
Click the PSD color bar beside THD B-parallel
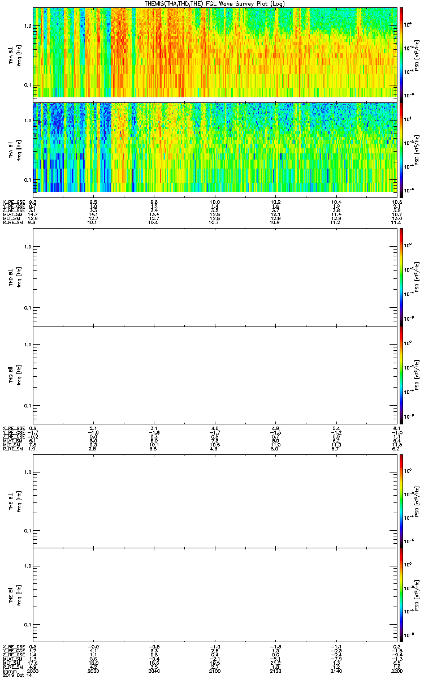(x=402, y=375)
